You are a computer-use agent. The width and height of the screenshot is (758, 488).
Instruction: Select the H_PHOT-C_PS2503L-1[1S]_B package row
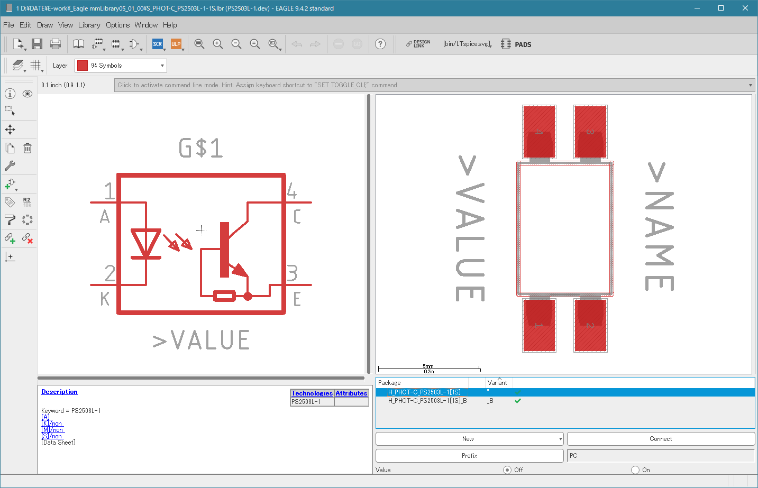point(565,401)
